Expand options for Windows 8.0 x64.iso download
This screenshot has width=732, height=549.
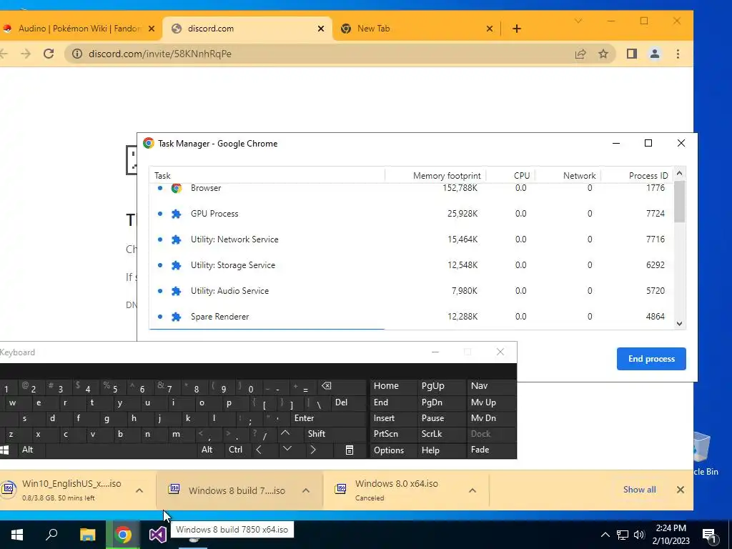tap(472, 490)
